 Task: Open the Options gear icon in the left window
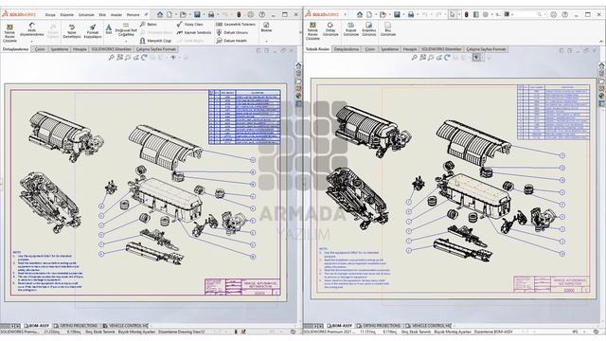[251, 15]
